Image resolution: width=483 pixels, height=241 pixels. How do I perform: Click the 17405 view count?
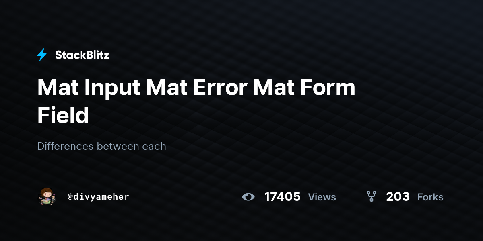[x=283, y=197]
